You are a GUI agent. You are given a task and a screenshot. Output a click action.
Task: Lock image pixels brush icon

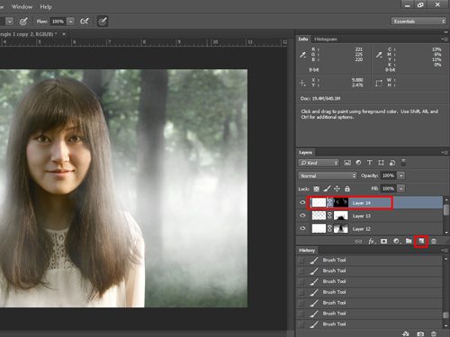327,189
